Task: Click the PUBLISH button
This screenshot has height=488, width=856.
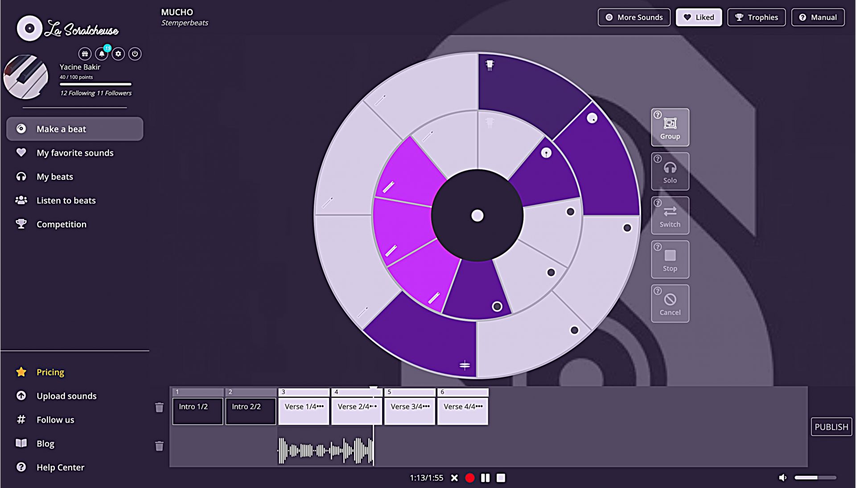Action: coord(831,426)
